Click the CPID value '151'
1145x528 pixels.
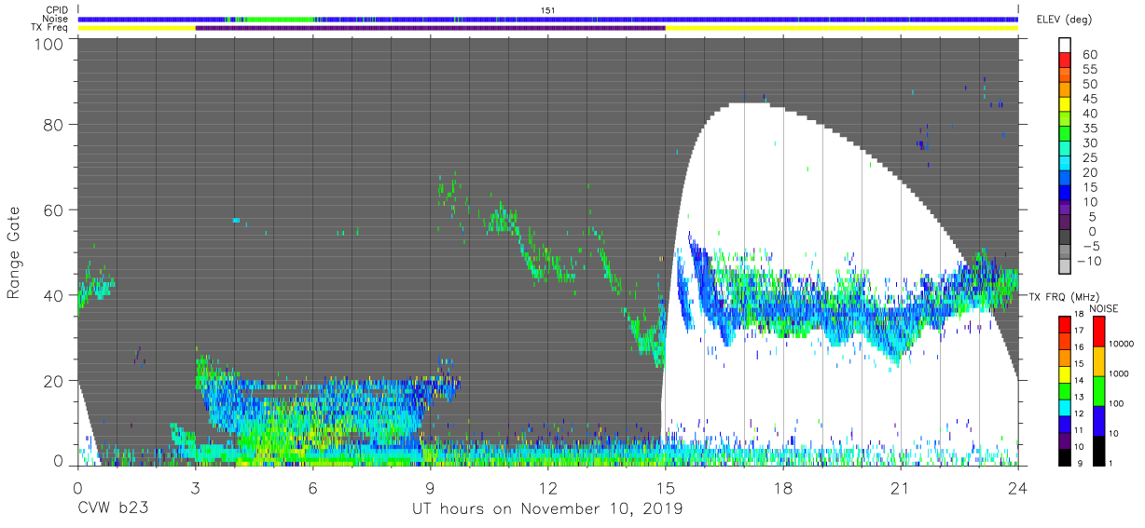tap(548, 9)
